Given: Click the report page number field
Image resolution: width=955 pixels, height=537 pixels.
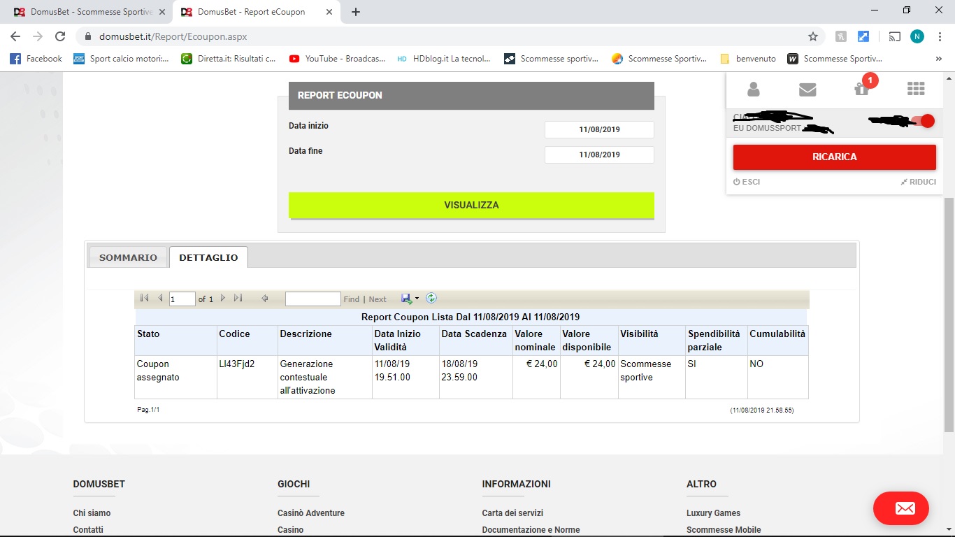Looking at the screenshot, I should (182, 299).
